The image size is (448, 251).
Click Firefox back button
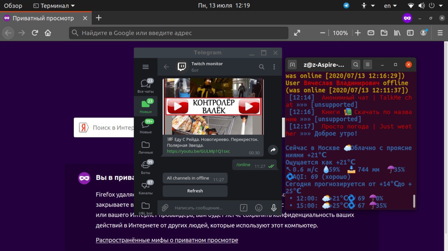pos(8,33)
